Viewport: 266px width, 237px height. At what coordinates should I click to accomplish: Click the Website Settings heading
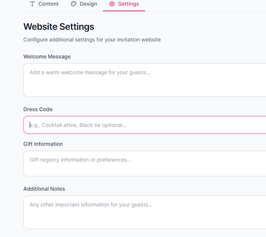pos(59,27)
